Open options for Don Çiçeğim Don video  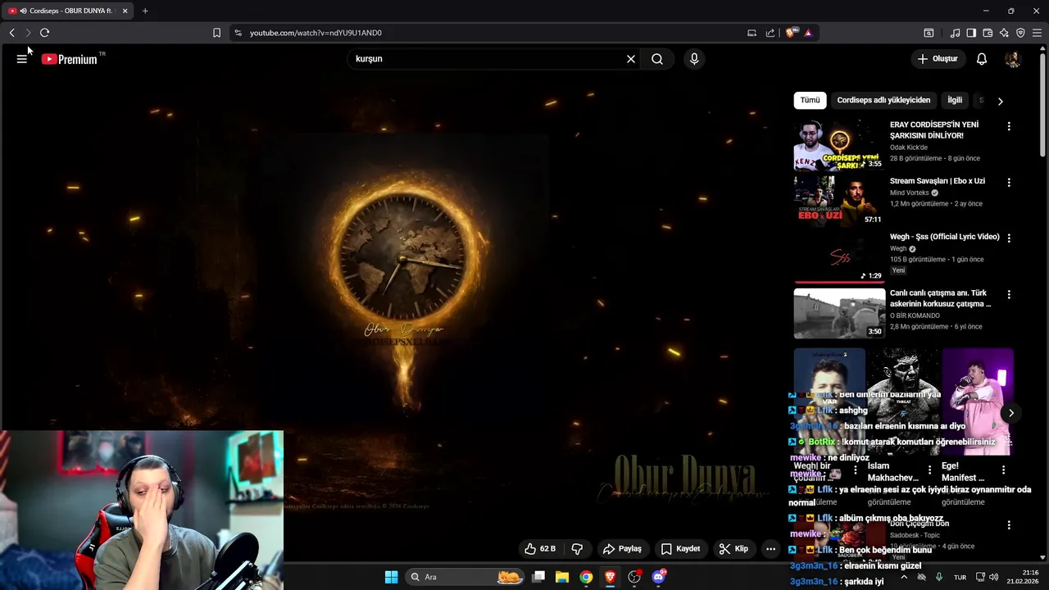[x=1009, y=524]
